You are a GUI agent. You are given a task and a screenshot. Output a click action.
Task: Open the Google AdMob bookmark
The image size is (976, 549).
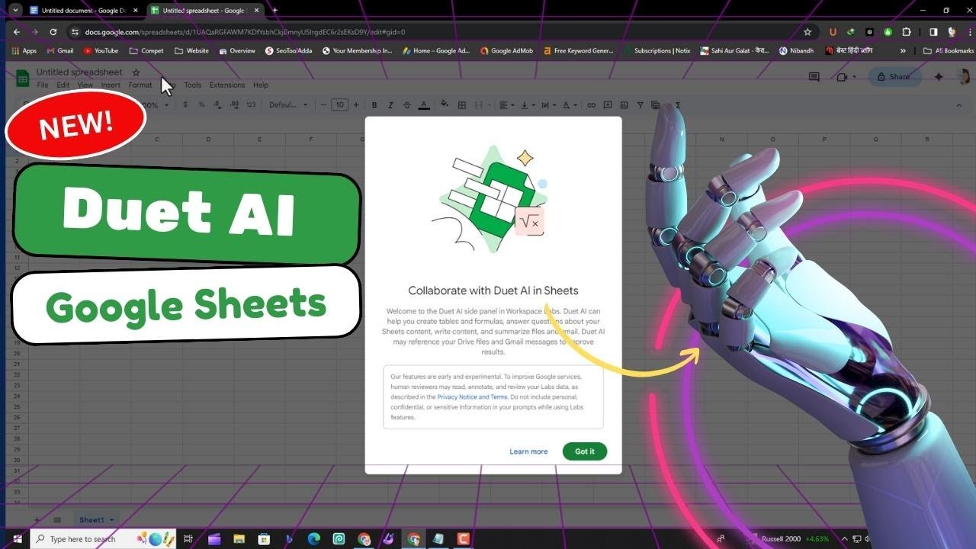tap(506, 51)
